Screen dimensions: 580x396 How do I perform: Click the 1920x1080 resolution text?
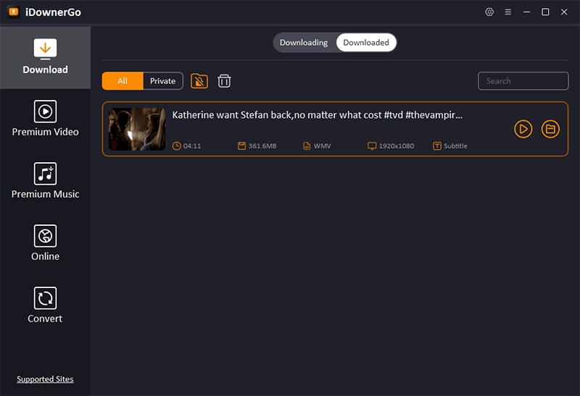[396, 146]
